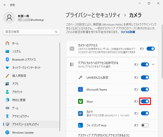Screen dimensions: 163x137
Task: Click the カメラにアクセスできるアプリの選択 subtitle
Action: point(94,67)
